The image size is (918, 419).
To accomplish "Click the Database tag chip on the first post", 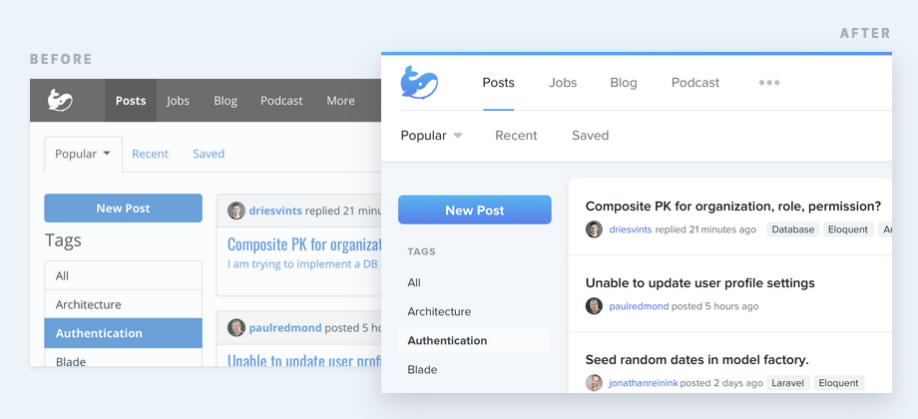I will [792, 229].
